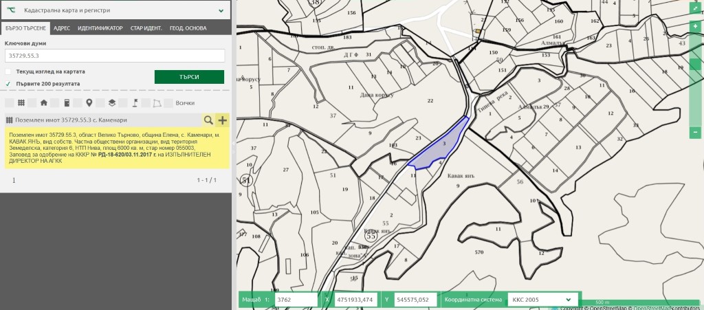Switch to the 'АДРЕС' tab
This screenshot has width=704, height=310.
62,28
